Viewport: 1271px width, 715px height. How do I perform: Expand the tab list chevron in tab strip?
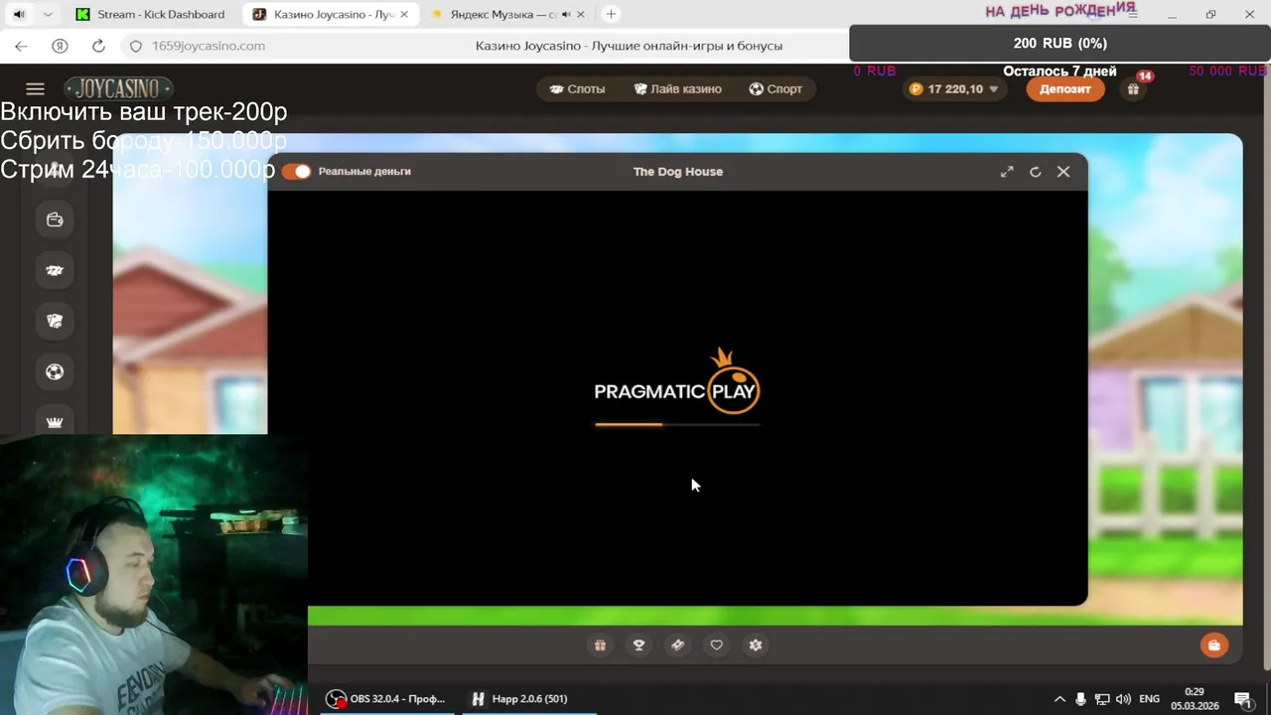pyautogui.click(x=48, y=14)
